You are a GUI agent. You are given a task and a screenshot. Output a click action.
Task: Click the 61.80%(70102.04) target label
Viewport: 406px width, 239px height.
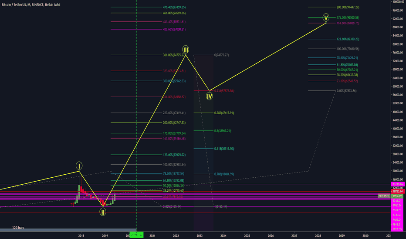click(x=347, y=65)
